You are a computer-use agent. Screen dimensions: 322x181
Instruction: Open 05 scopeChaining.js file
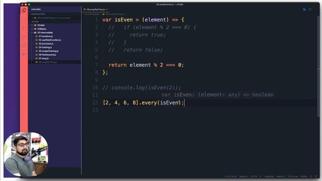[x=48, y=51]
